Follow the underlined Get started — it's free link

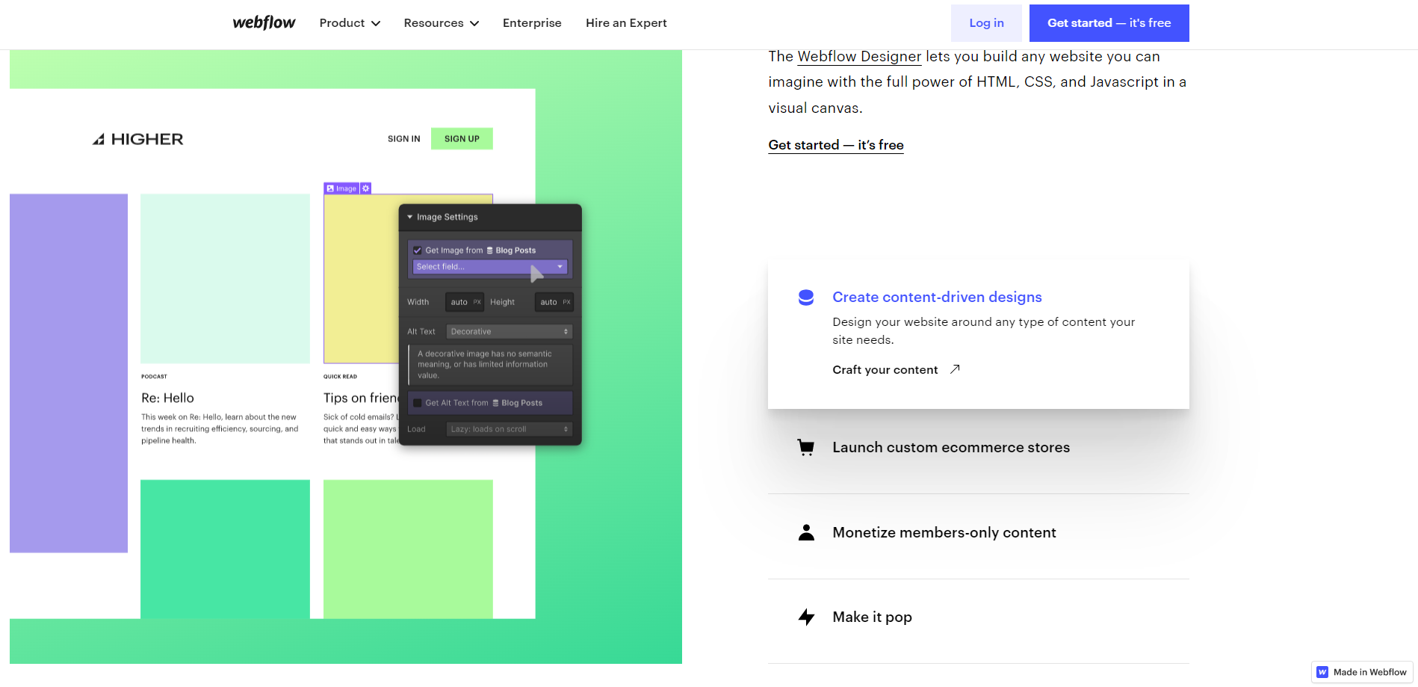click(x=836, y=145)
